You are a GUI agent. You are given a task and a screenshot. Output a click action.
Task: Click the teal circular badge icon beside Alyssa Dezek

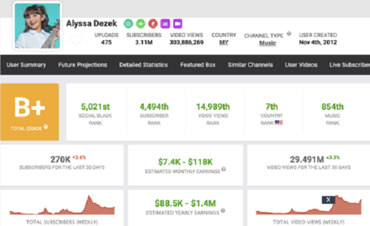[x=128, y=23]
